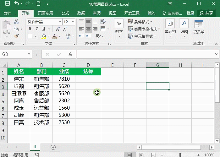Image resolution: width=220 pixels, height=157 pixels.
Task: Open the font name combo box 微软雅黑
Action: click(45, 22)
